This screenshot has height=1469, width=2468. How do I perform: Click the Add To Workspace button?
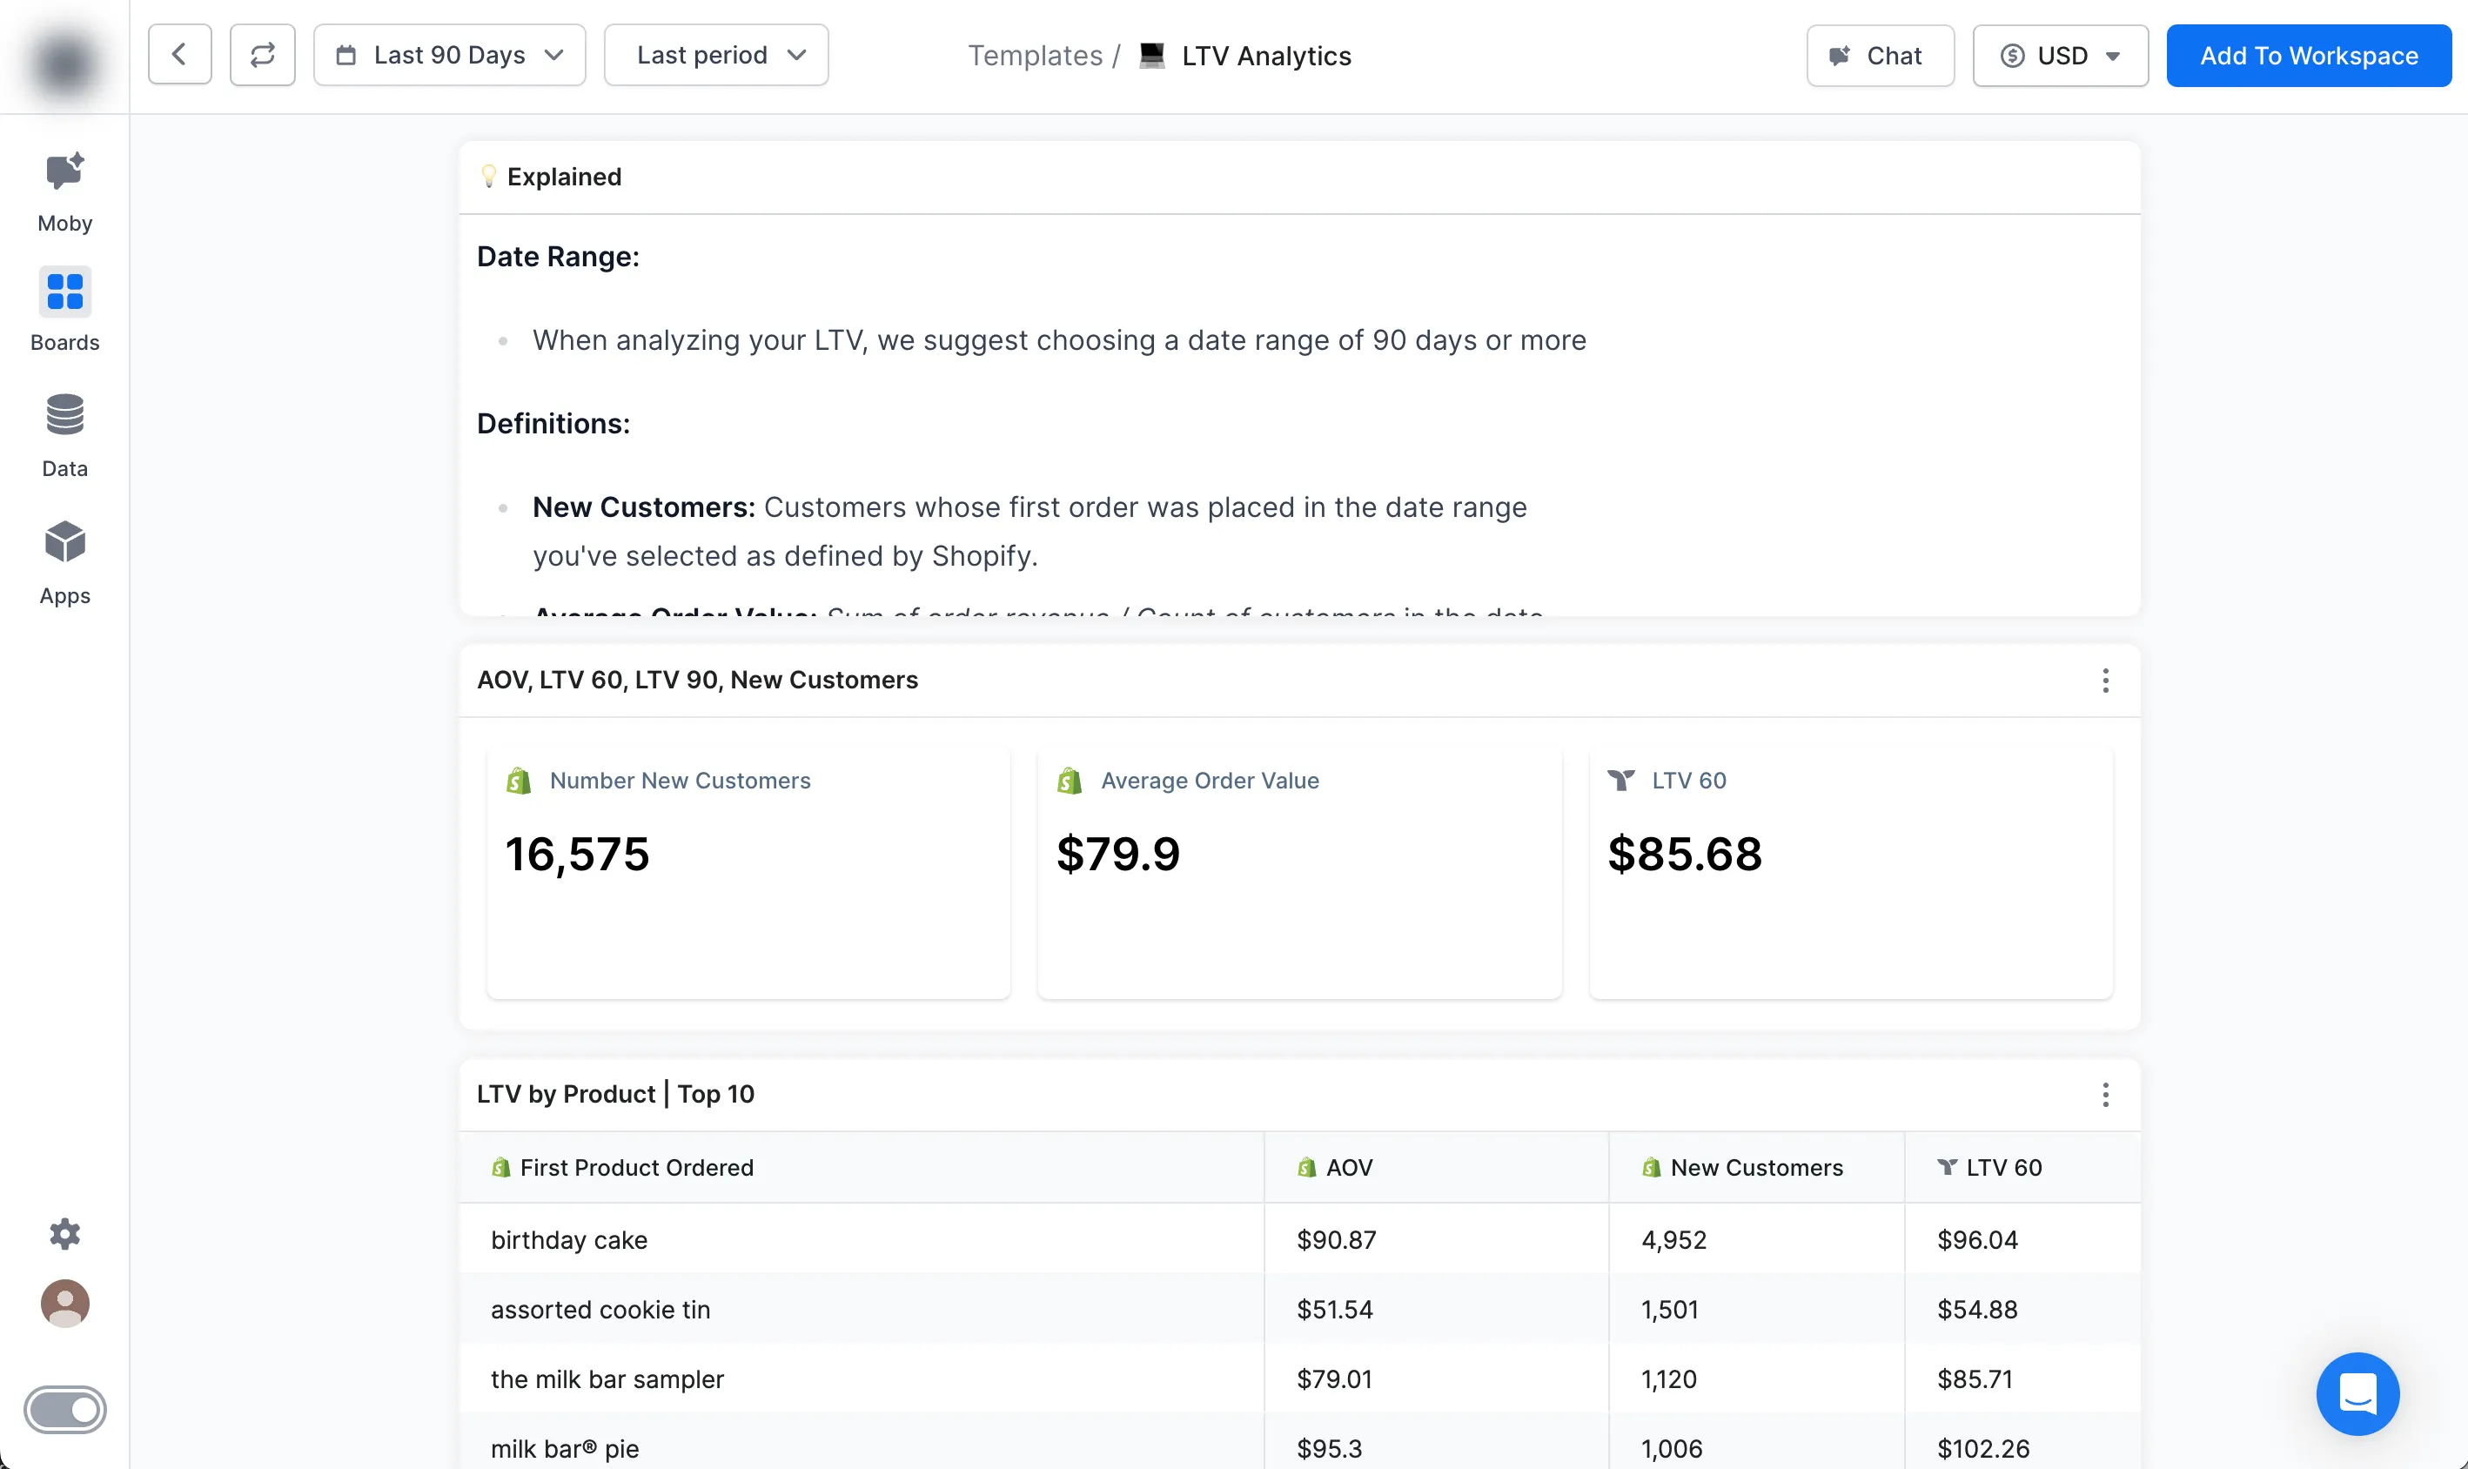pyautogui.click(x=2309, y=56)
